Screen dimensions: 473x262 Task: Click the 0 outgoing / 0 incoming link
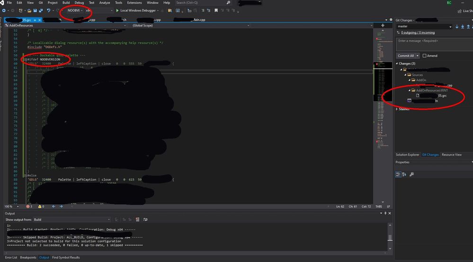point(418,33)
